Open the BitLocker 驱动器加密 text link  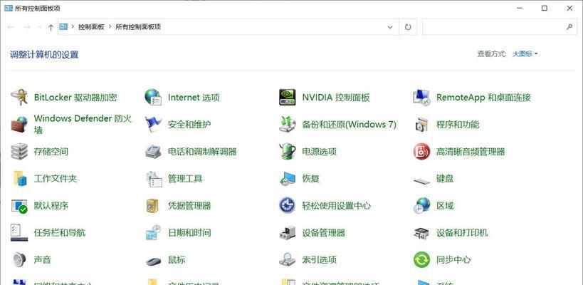(75, 98)
